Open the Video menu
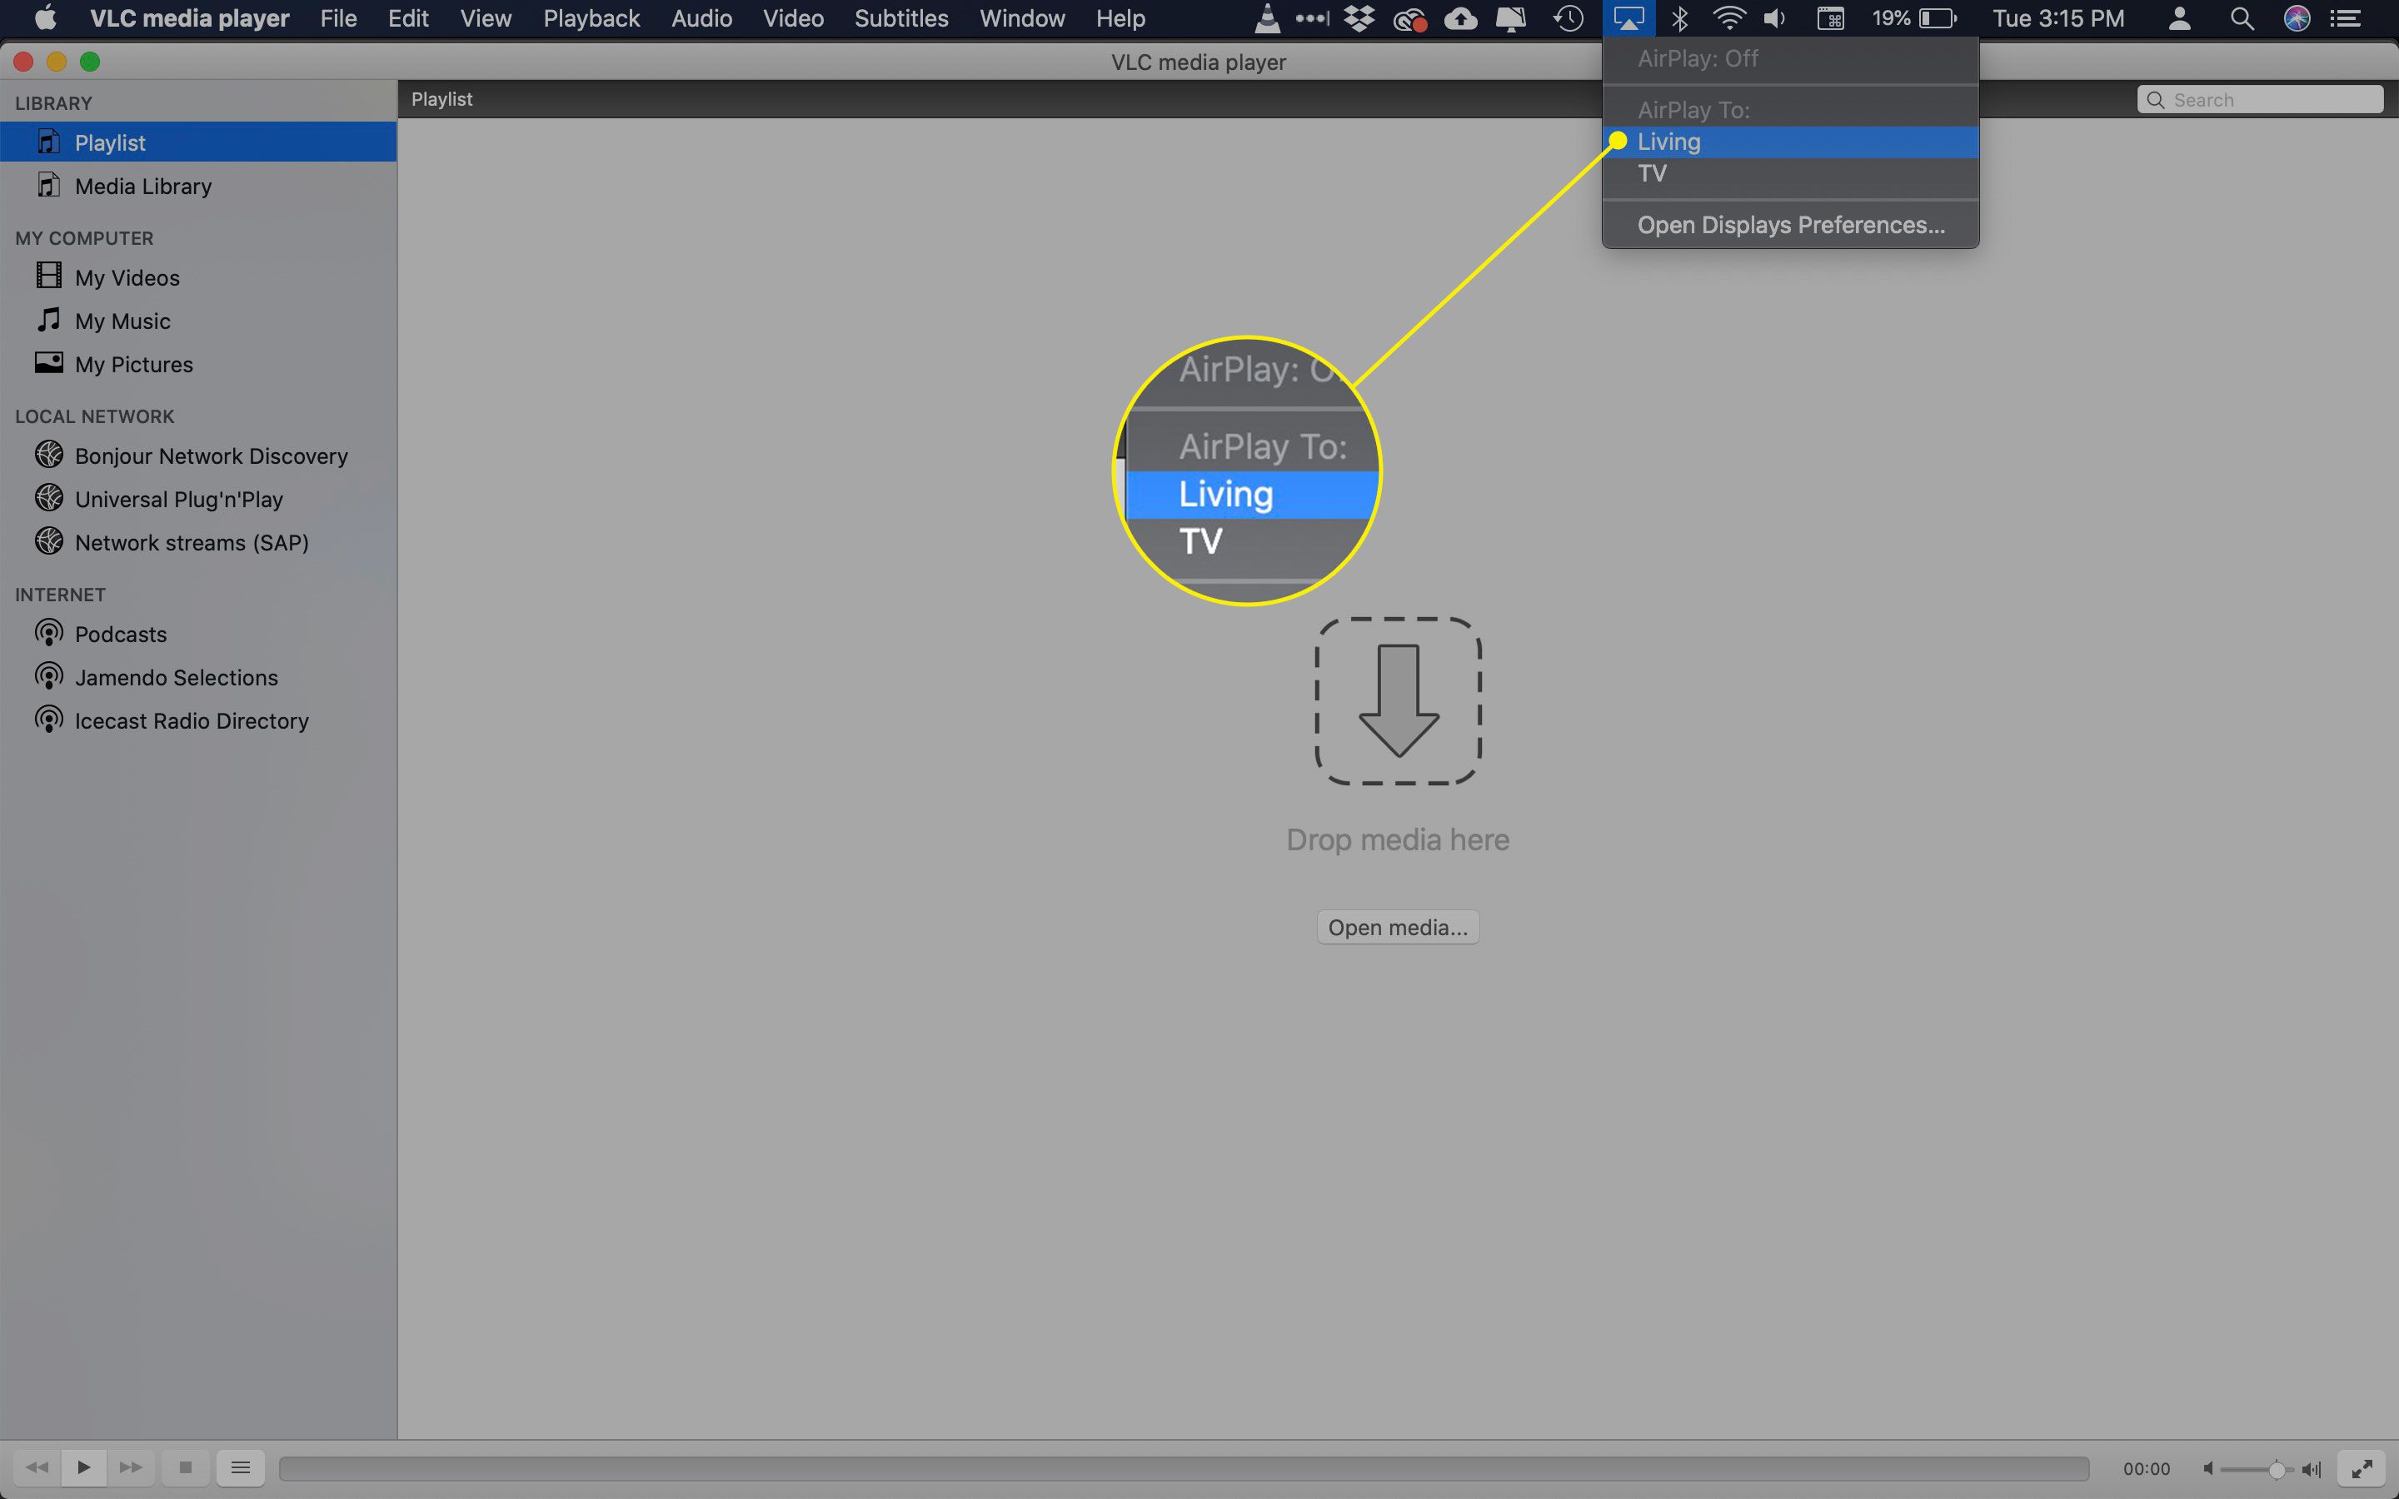2399x1499 pixels. tap(793, 17)
